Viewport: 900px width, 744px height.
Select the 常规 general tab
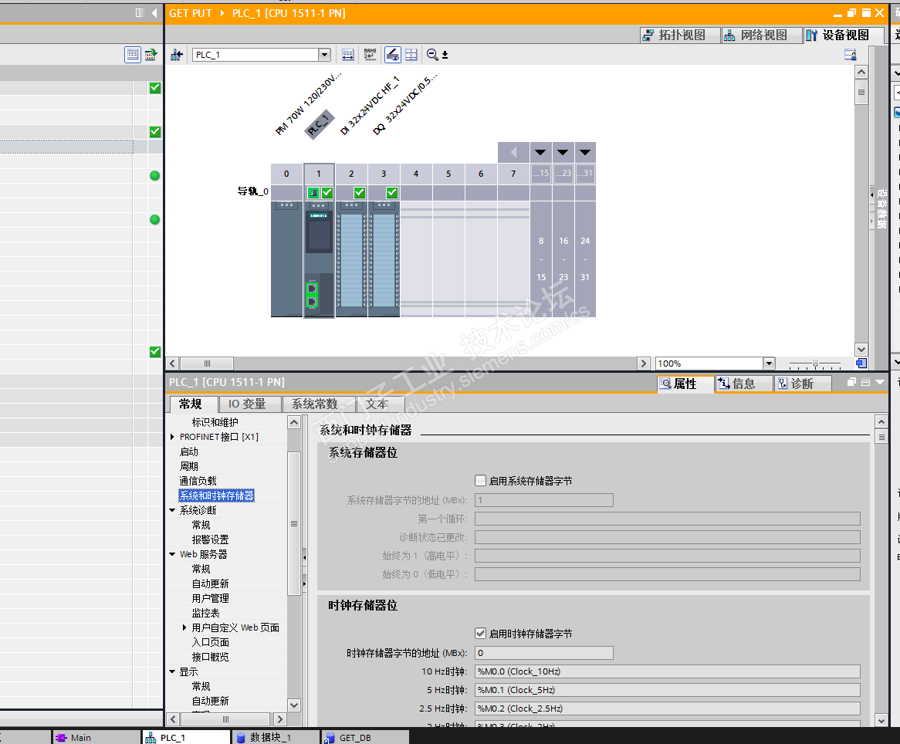194,404
